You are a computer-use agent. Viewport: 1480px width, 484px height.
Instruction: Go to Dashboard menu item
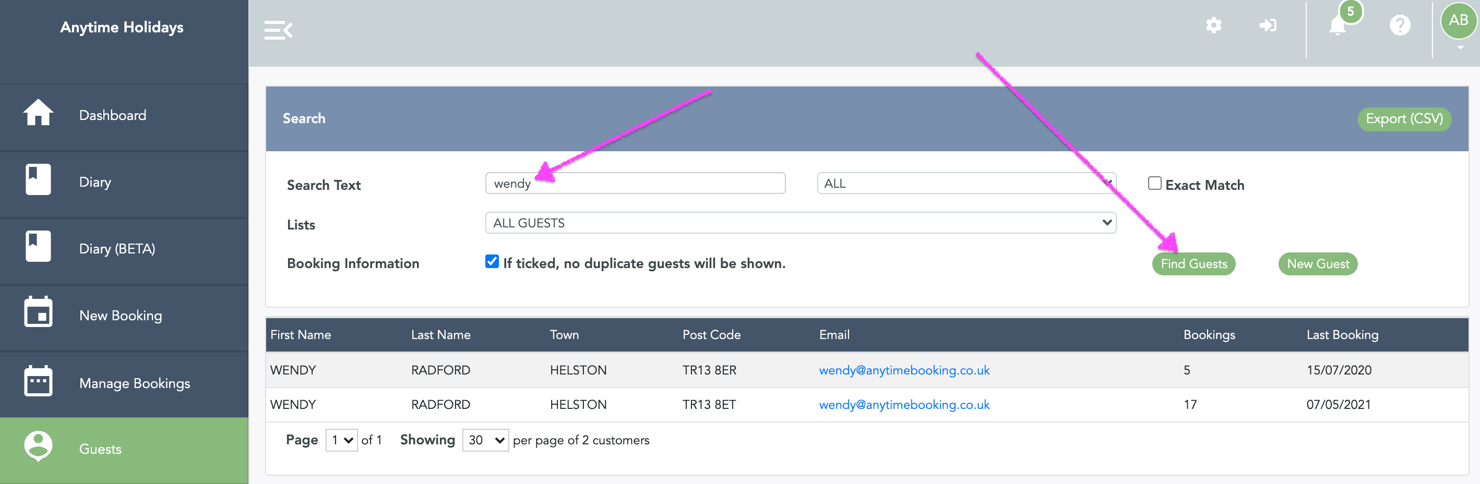tap(124, 115)
